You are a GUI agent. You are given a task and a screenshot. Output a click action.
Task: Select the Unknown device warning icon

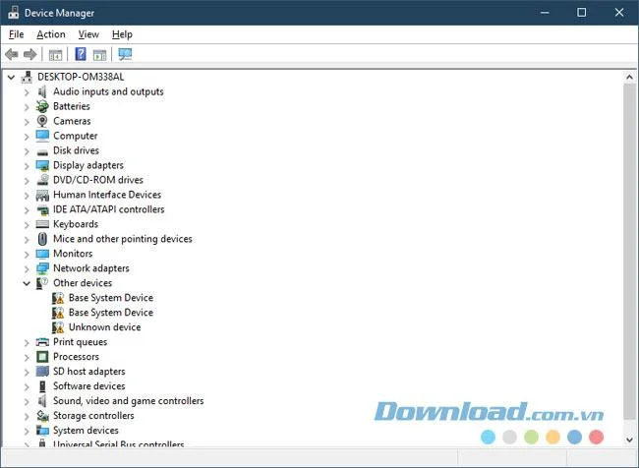point(58,327)
